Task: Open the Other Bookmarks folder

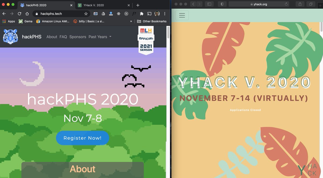Action: 152,21
